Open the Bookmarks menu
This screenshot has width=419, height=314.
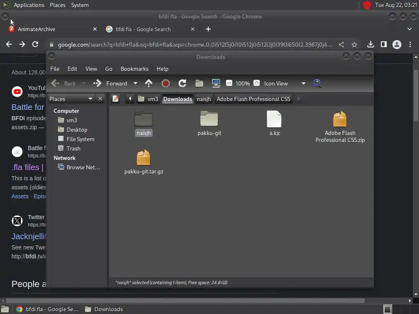[134, 69]
